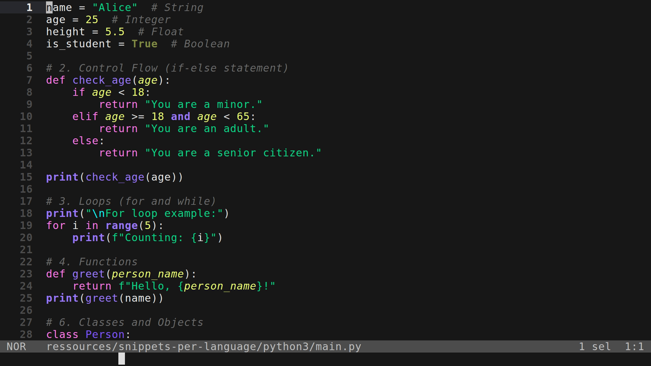Click the print(greet(name)) call on line 25
This screenshot has height=366, width=651.
[x=104, y=298]
